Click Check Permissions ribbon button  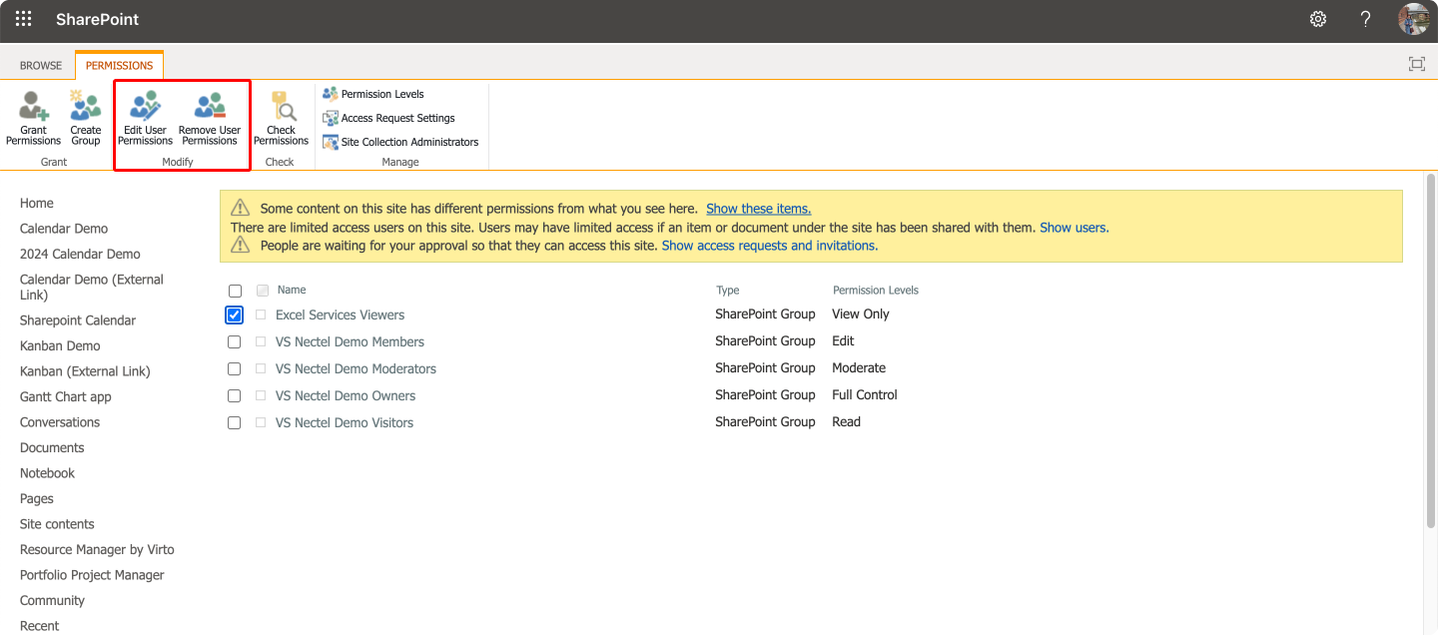[282, 118]
